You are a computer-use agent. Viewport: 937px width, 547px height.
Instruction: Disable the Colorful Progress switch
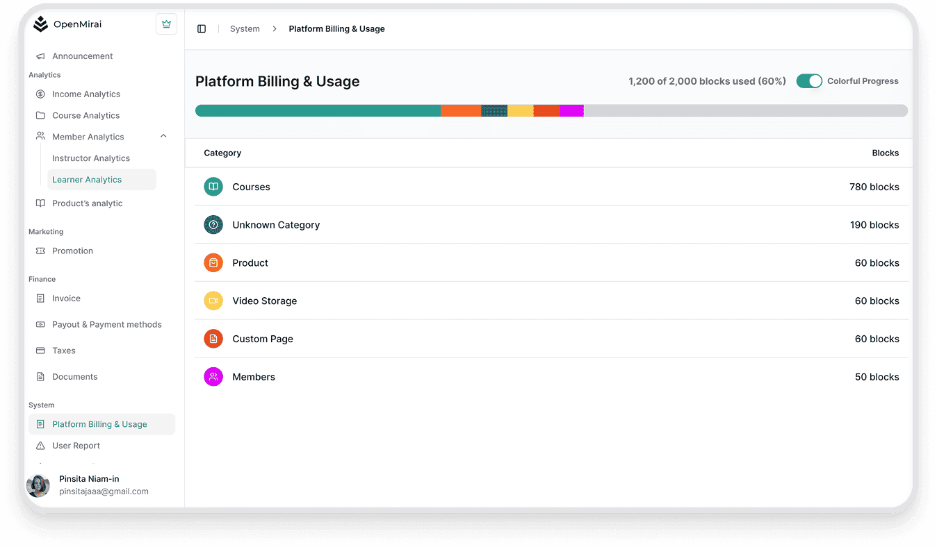pos(809,81)
